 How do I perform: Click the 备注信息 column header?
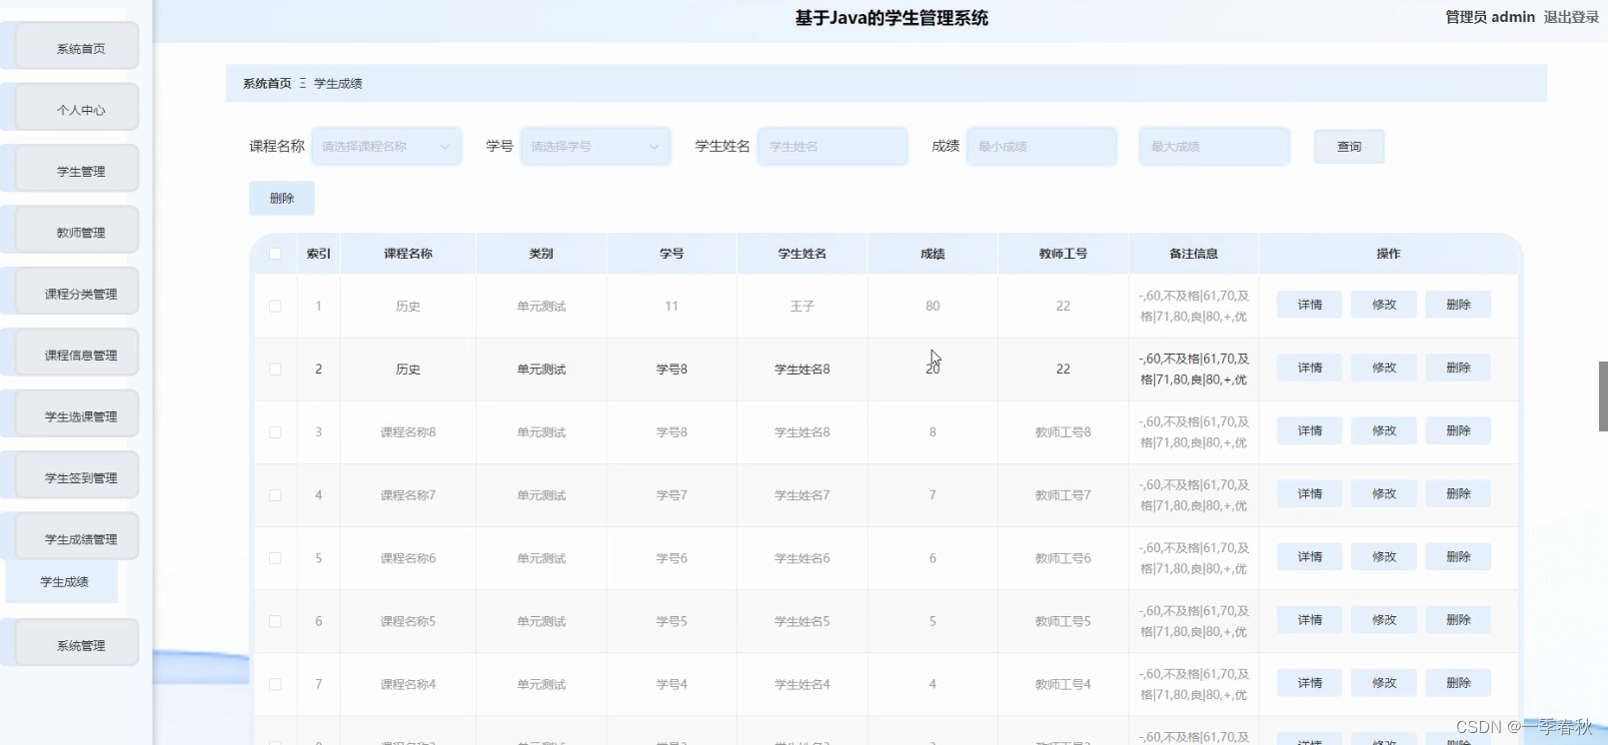point(1193,254)
